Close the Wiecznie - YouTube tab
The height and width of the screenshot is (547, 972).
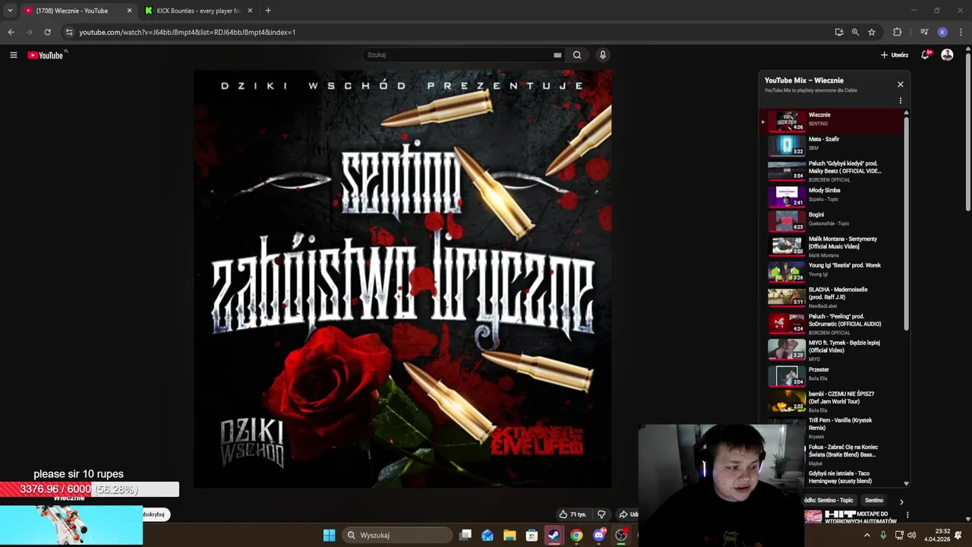(129, 11)
